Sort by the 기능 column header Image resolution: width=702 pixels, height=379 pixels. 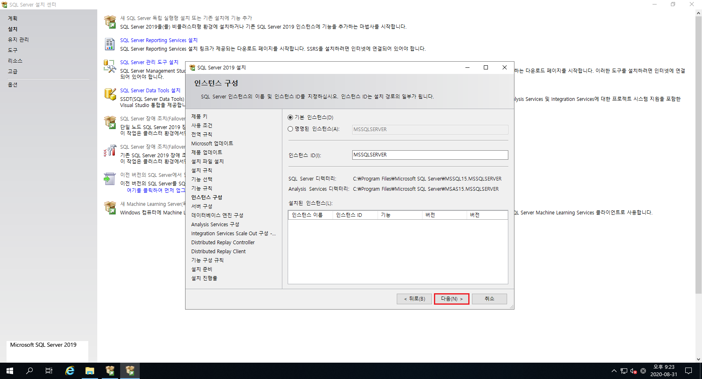[x=400, y=215]
